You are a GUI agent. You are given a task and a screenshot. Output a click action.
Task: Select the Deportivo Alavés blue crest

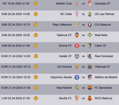[77, 77]
